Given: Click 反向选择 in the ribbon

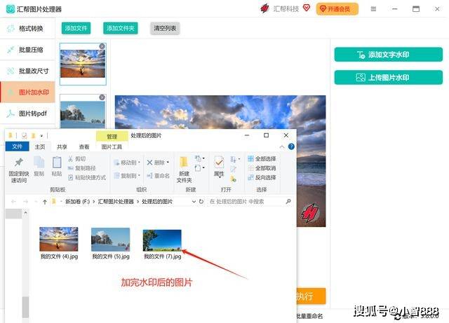Looking at the screenshot, I should tap(262, 178).
